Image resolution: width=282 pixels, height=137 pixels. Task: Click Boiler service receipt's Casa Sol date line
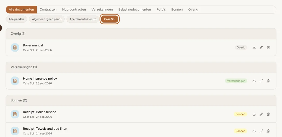point(37,117)
